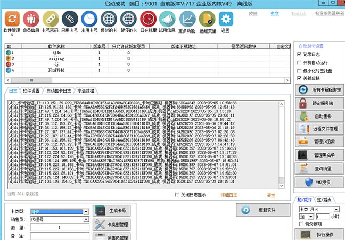Viewport: 345px width, 240px height.
Task: Open the 销售员 dropdown showing 代理号
Action: [86, 219]
